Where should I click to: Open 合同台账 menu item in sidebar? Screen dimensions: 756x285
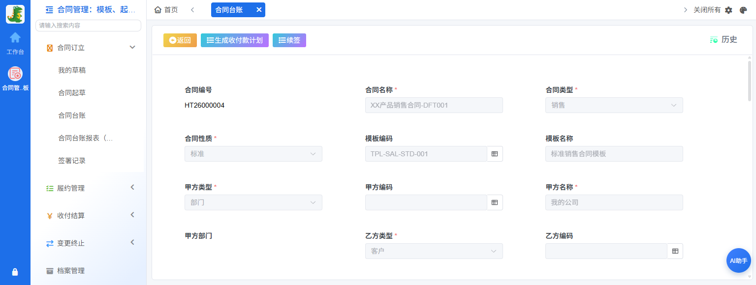72,115
